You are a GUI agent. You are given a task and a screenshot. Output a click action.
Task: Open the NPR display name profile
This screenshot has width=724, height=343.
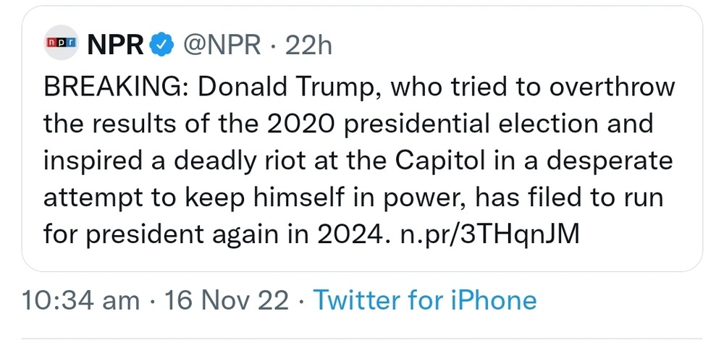[x=116, y=46]
